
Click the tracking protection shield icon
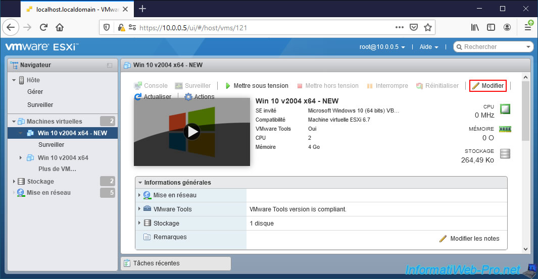tap(107, 27)
